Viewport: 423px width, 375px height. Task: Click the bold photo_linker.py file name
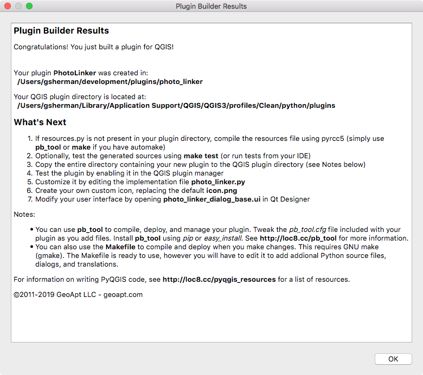[218, 182]
